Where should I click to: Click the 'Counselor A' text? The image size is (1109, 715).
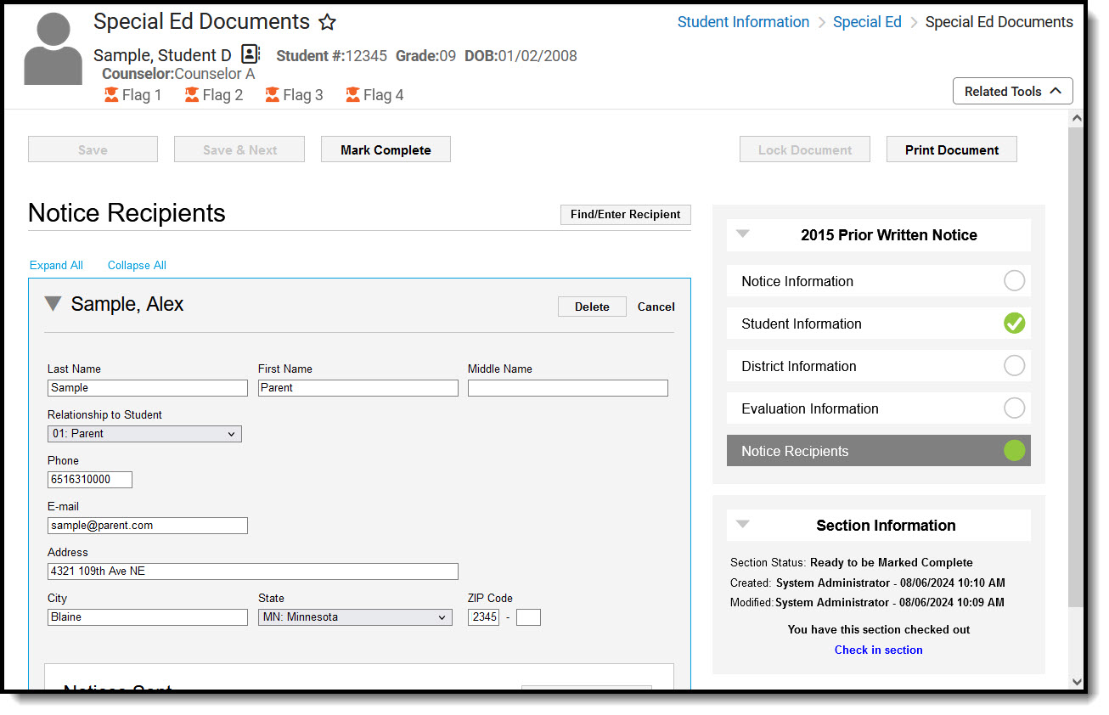214,74
